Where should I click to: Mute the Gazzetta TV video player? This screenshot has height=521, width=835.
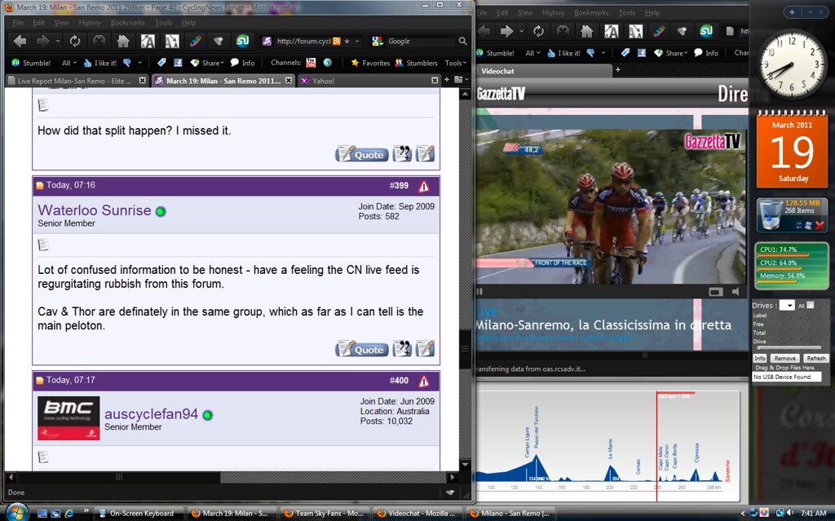735,291
